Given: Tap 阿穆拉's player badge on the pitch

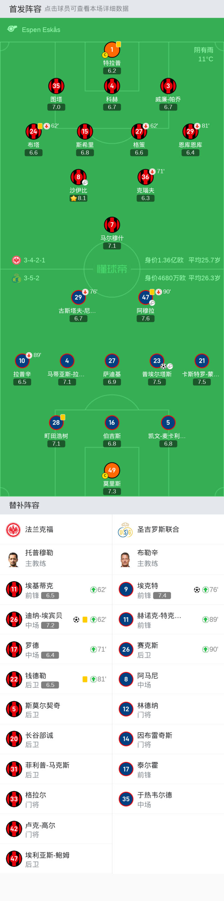Looking at the screenshot, I should (146, 297).
